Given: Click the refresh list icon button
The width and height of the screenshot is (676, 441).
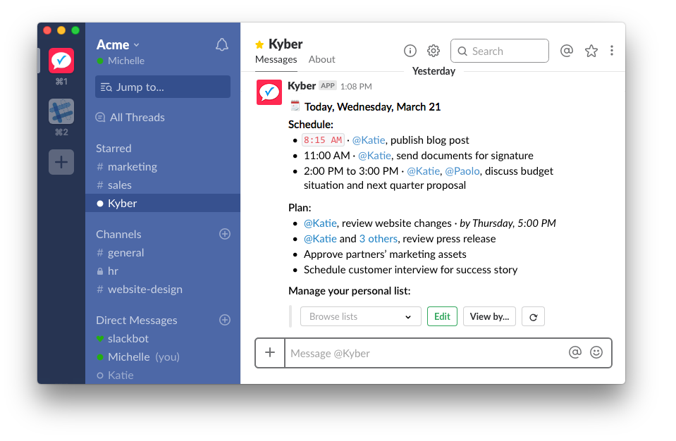Looking at the screenshot, I should [x=534, y=316].
